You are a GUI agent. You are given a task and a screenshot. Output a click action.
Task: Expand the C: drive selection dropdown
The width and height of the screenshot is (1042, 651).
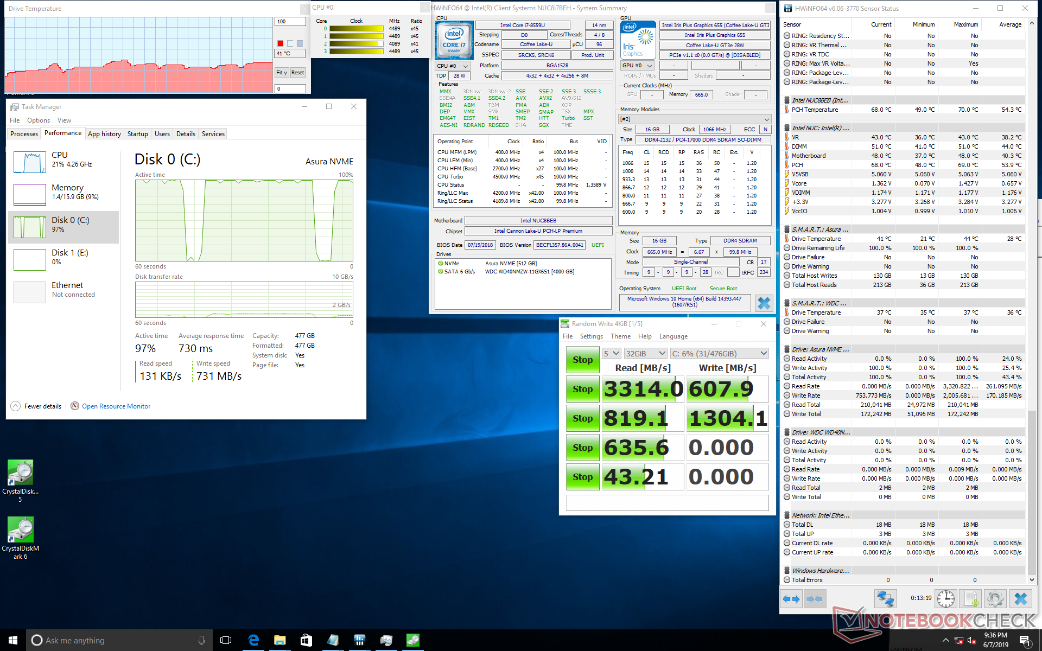[x=720, y=353]
